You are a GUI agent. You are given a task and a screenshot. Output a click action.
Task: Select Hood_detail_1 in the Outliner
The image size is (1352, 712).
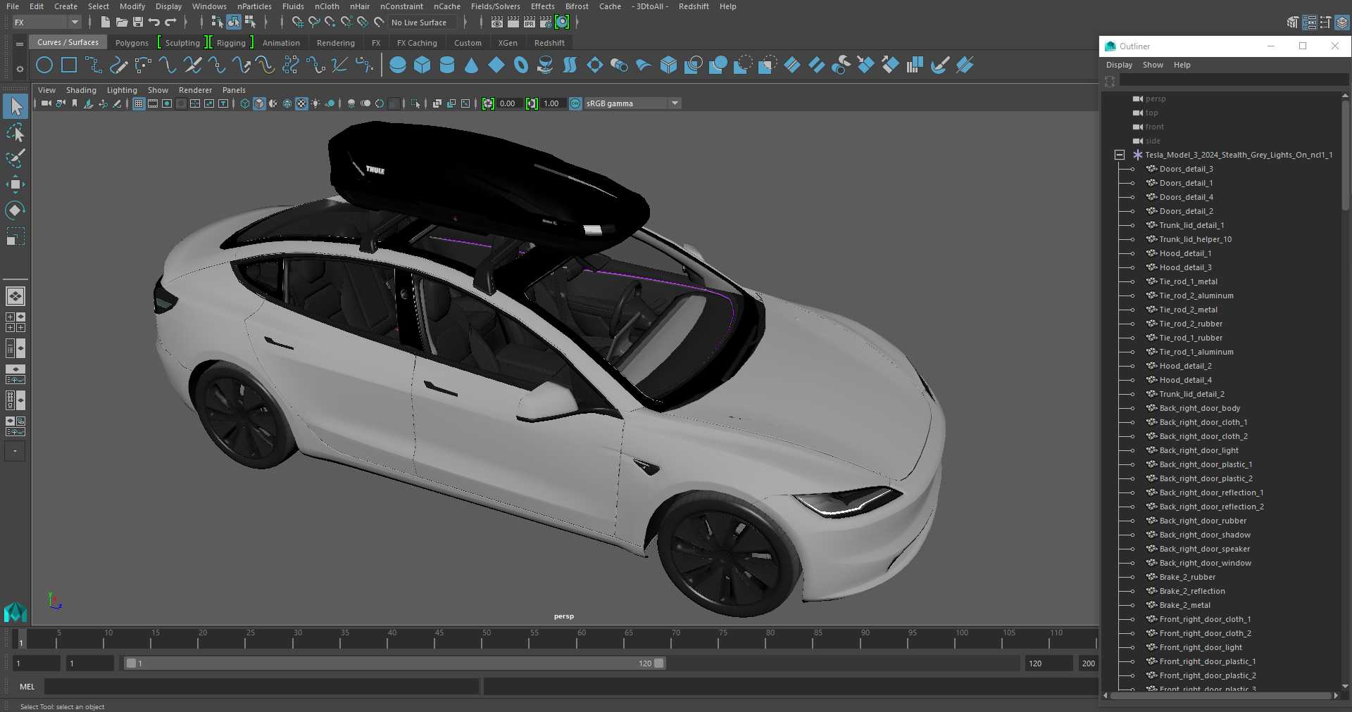pyautogui.click(x=1185, y=253)
